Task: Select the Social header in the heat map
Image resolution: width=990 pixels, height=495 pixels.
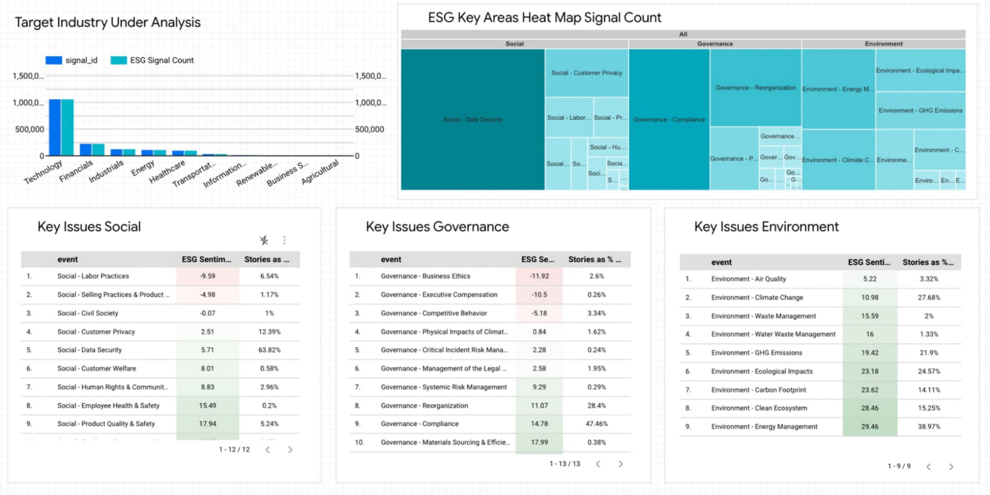Action: click(514, 44)
